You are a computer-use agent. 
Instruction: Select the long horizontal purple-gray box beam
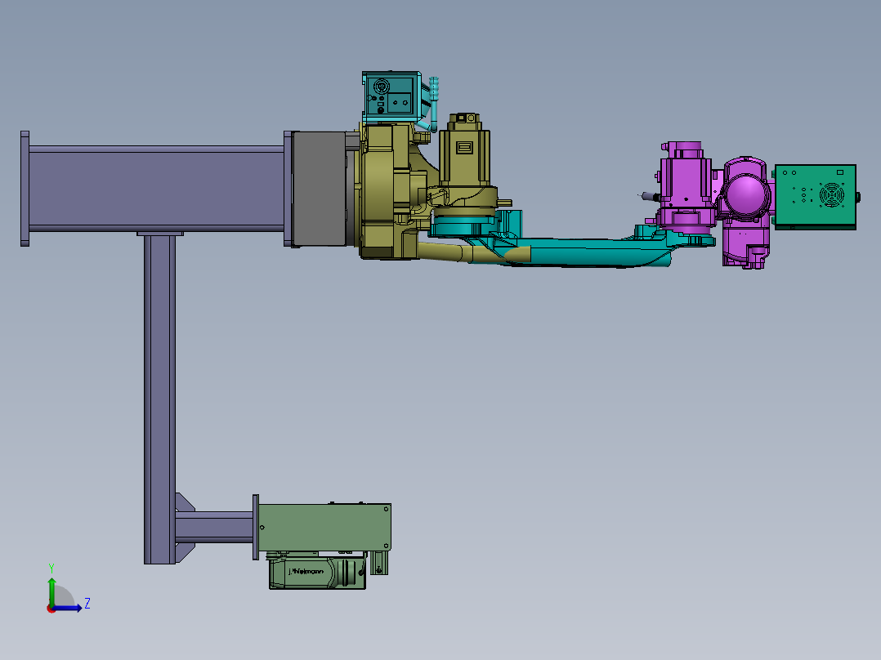[156, 189]
